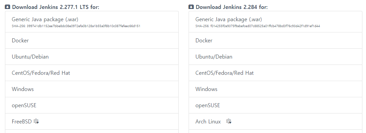Click the 'Download Jenkins 2.277.1 LTS for:' heading
Image resolution: width=366 pixels, height=133 pixels.
[x=56, y=7]
